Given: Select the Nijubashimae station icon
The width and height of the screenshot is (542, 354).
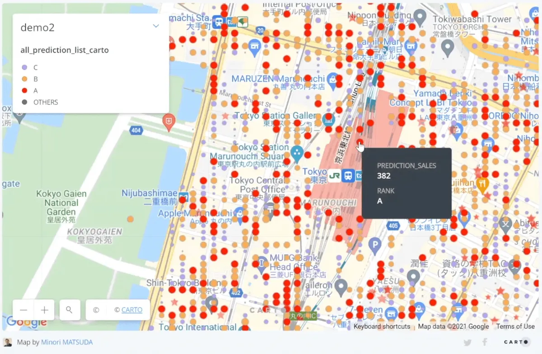Looking at the screenshot, I should [x=183, y=197].
